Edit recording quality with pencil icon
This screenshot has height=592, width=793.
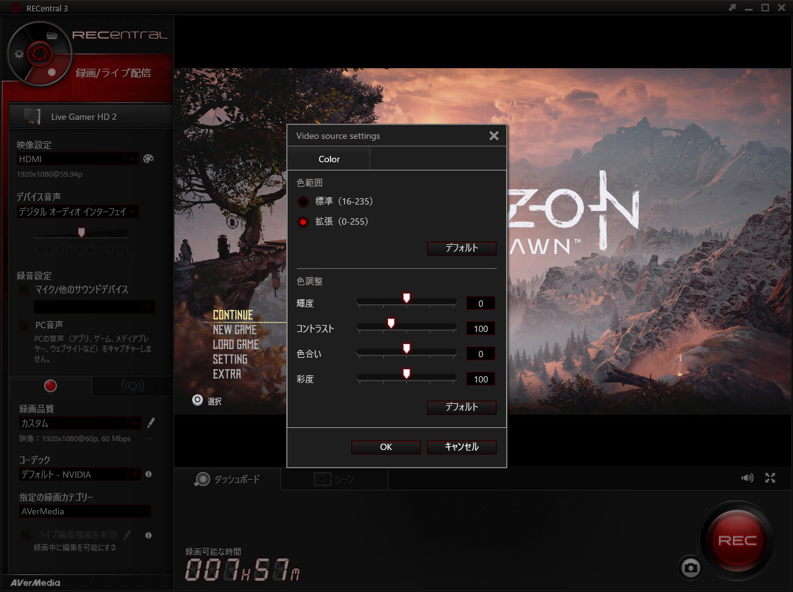tap(151, 423)
